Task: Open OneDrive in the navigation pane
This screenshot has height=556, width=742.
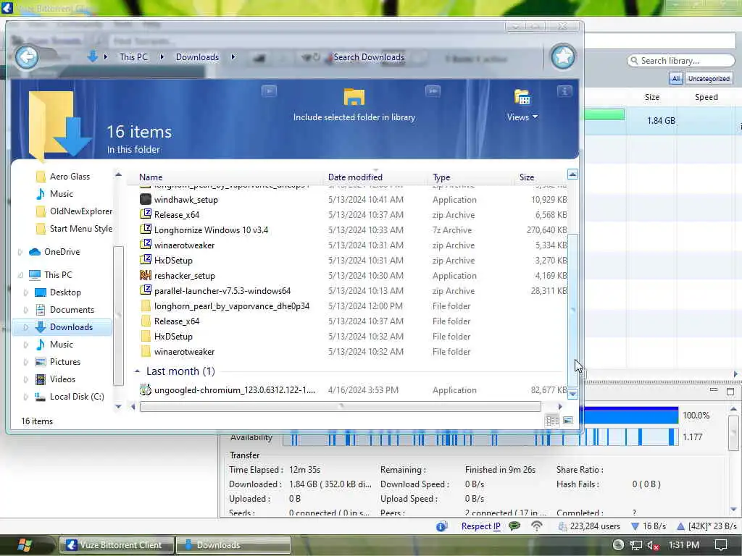Action: click(x=62, y=252)
